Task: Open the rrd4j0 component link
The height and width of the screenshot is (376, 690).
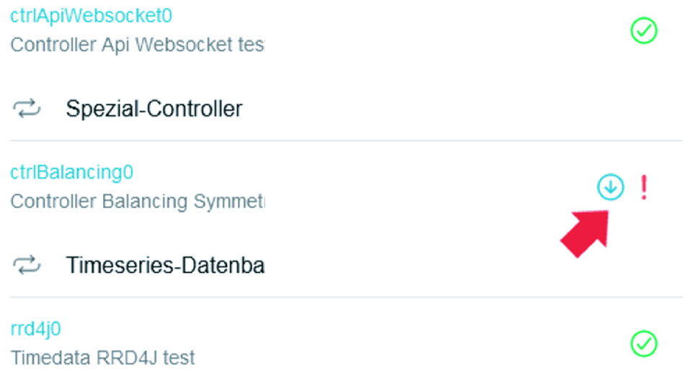Action: point(35,329)
